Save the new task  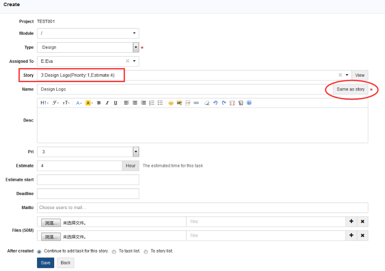coord(45,263)
